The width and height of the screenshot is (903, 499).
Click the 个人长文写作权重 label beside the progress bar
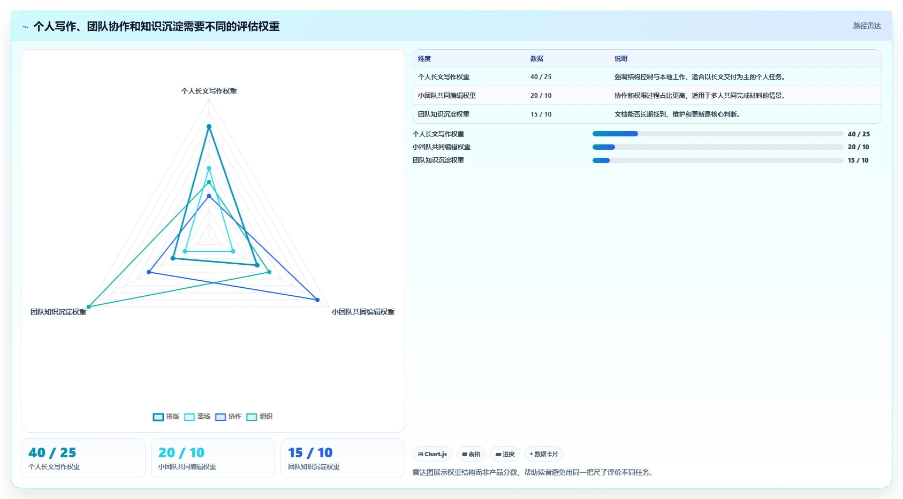(x=438, y=134)
